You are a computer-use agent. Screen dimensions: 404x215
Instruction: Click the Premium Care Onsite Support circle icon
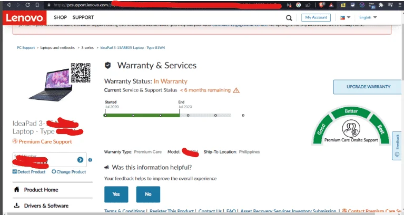click(x=351, y=128)
